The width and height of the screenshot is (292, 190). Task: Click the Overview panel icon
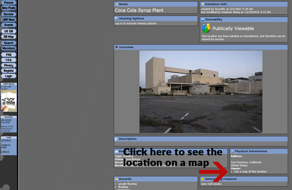point(116,47)
